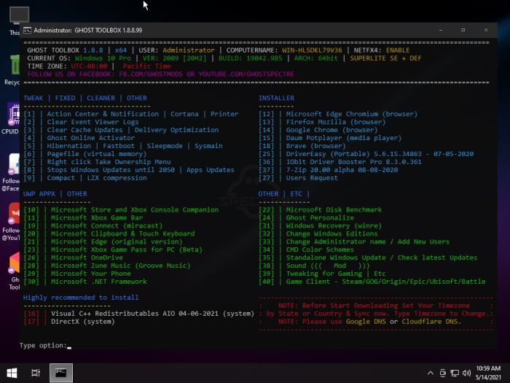510x383 pixels.
Task: Click '7-Zip 20.00 alpha' line
Action: pyautogui.click(x=342, y=170)
